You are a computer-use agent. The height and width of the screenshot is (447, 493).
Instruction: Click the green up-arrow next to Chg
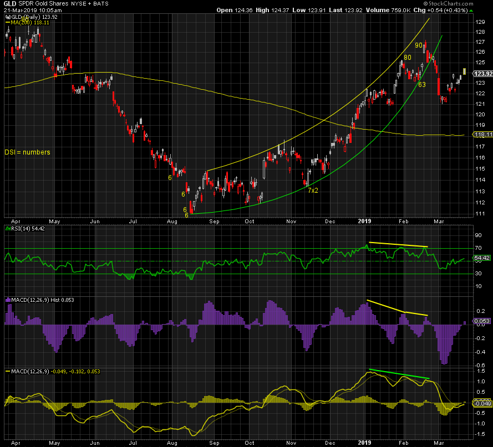[471, 10]
